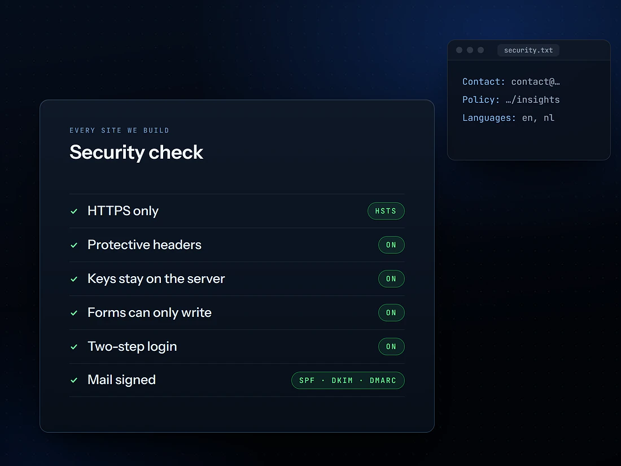Image resolution: width=621 pixels, height=466 pixels.
Task: Click the first window dot in security.txt window
Action: pos(460,50)
